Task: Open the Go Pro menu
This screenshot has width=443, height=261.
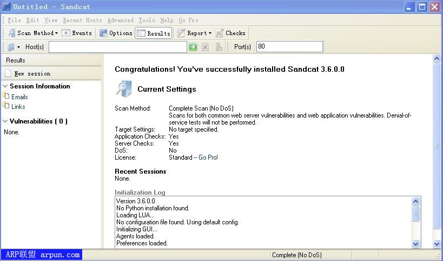Action: click(188, 20)
